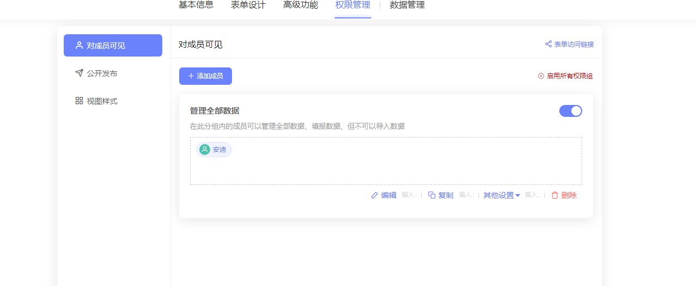Select the 权限管理 tab

click(x=352, y=5)
